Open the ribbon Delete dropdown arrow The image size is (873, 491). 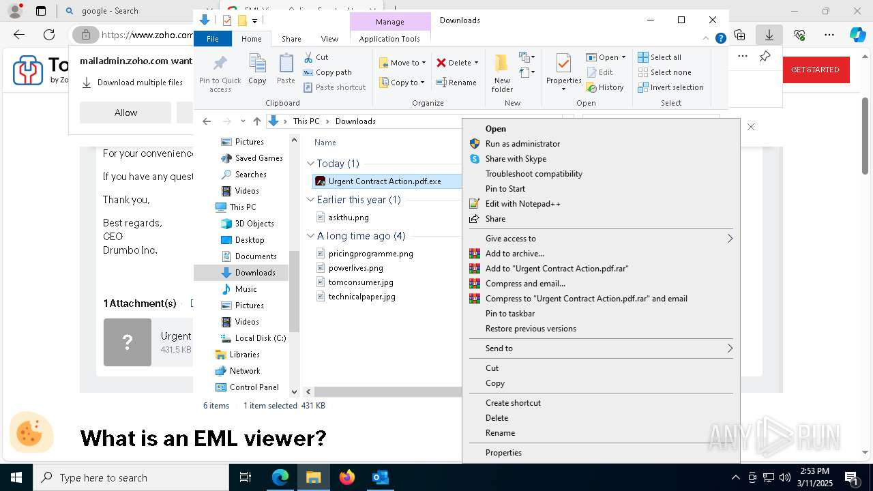[x=476, y=63]
